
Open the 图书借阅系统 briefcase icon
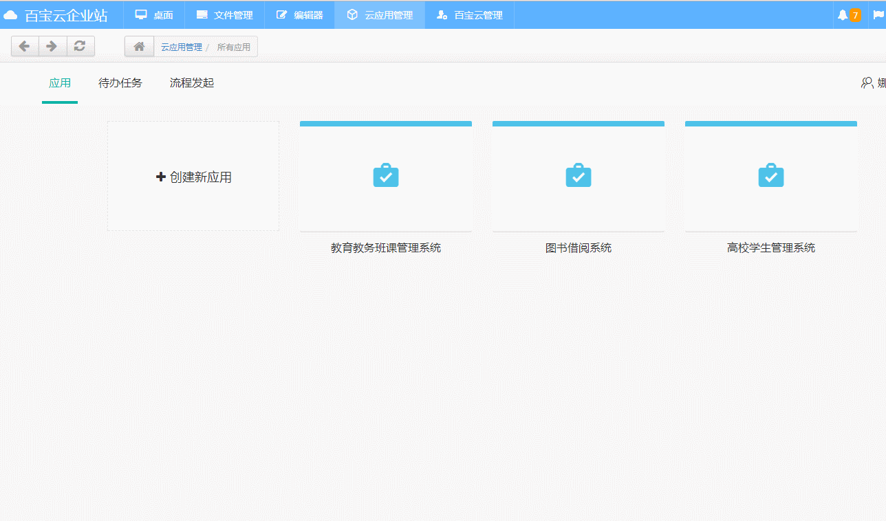point(578,175)
